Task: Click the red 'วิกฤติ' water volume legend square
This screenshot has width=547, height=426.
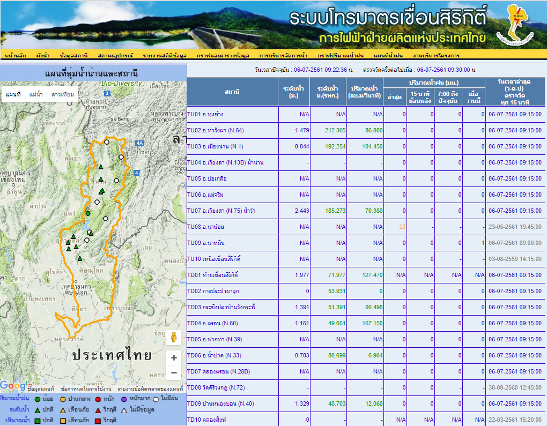Action: click(98, 421)
